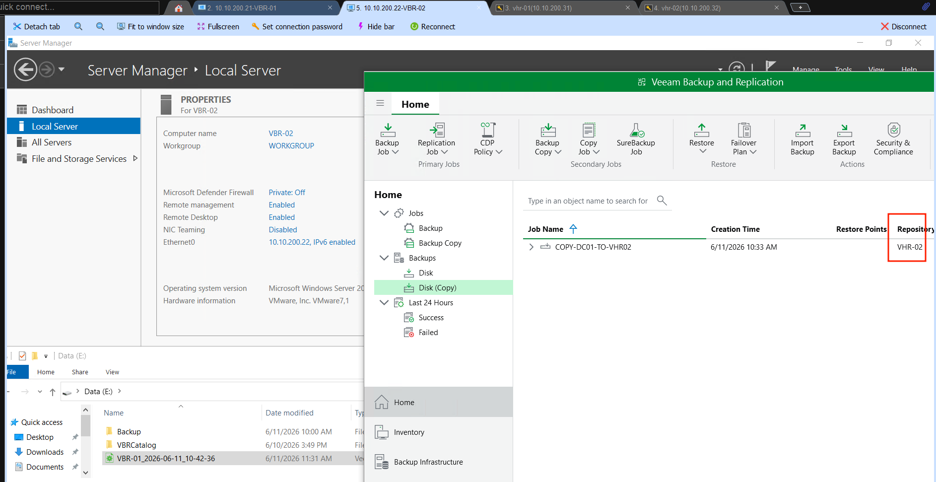Open Security & Compliance icon

point(894,130)
